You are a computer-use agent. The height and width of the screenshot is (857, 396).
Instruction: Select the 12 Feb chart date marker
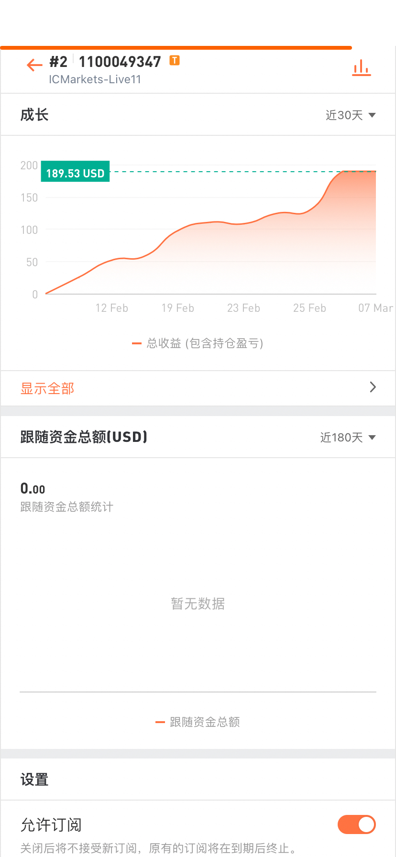pos(112,308)
